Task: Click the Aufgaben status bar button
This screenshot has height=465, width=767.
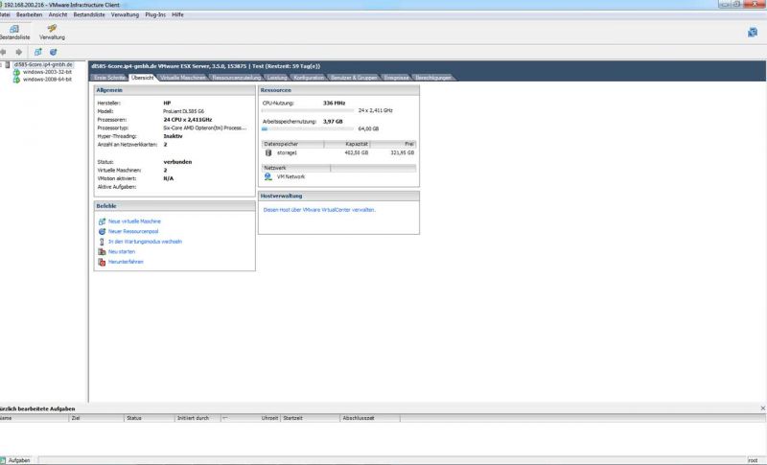Action: (x=15, y=460)
